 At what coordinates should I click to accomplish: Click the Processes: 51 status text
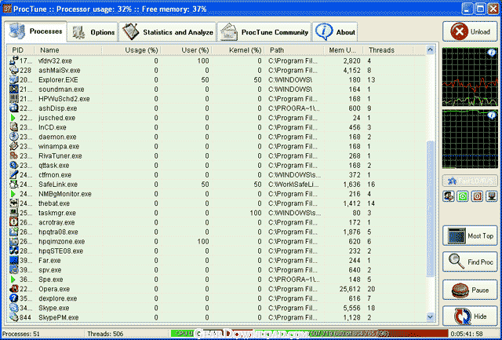(21, 334)
